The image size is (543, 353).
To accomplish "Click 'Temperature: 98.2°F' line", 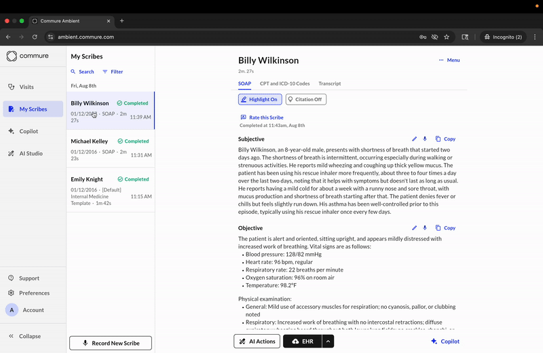I will (271, 285).
